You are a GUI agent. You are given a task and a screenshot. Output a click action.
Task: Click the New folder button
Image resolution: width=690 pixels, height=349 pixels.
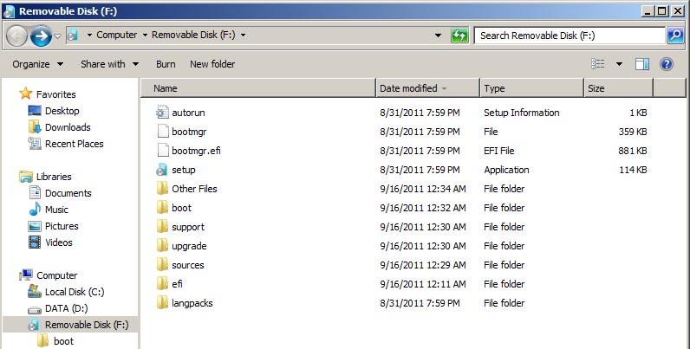[x=212, y=64]
